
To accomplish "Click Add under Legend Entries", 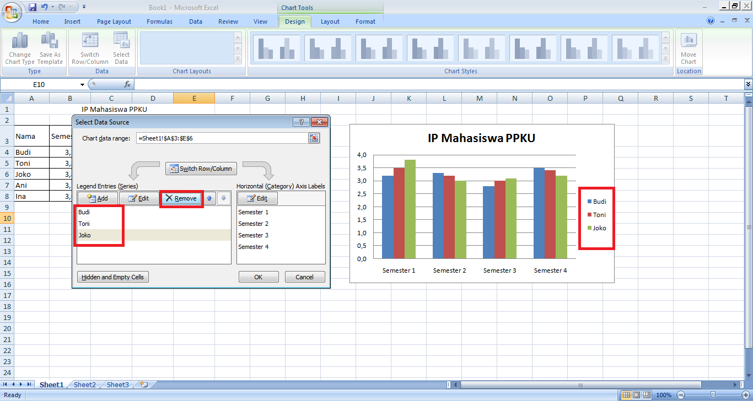I will click(97, 198).
